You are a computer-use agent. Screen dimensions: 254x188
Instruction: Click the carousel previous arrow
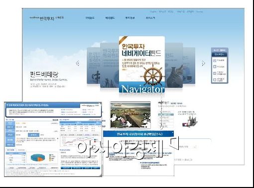point(78,63)
